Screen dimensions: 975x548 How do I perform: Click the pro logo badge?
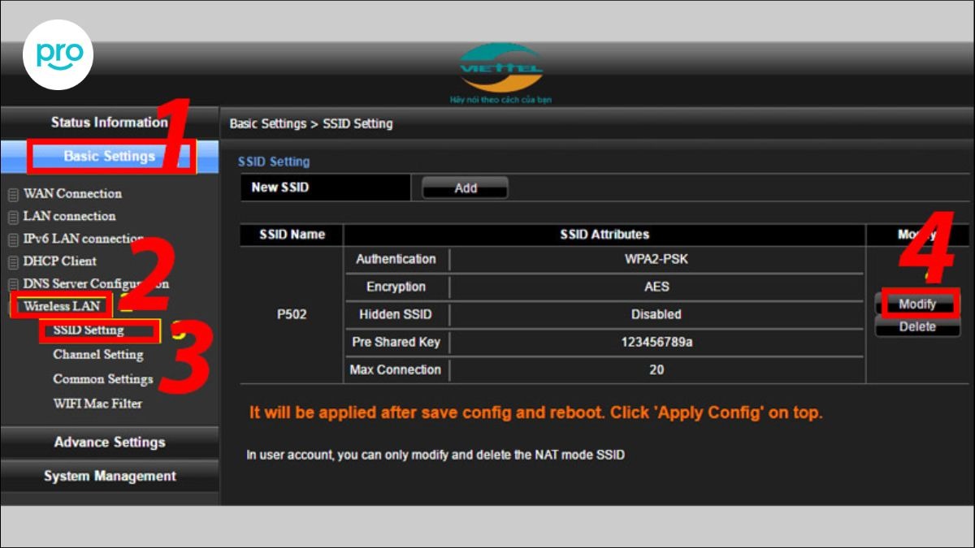click(x=58, y=54)
